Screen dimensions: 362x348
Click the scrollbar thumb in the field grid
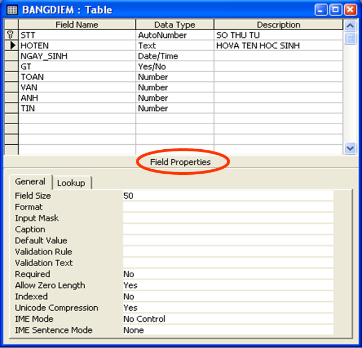point(350,38)
